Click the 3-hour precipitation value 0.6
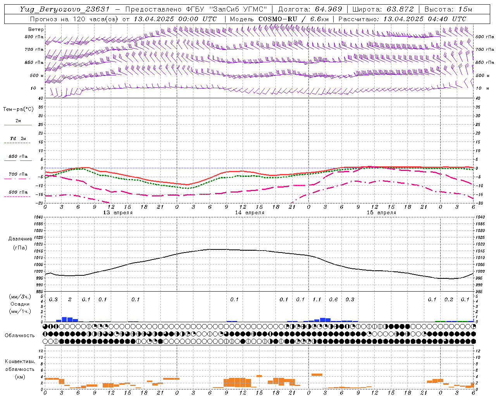The height and width of the screenshot is (396, 496). pos(333,300)
